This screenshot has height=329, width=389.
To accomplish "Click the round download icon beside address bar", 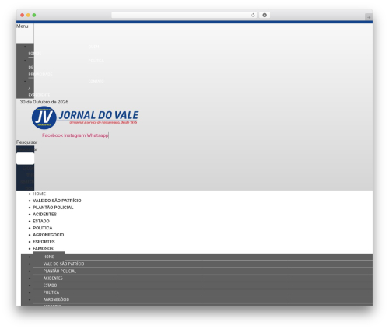I will click(x=265, y=16).
